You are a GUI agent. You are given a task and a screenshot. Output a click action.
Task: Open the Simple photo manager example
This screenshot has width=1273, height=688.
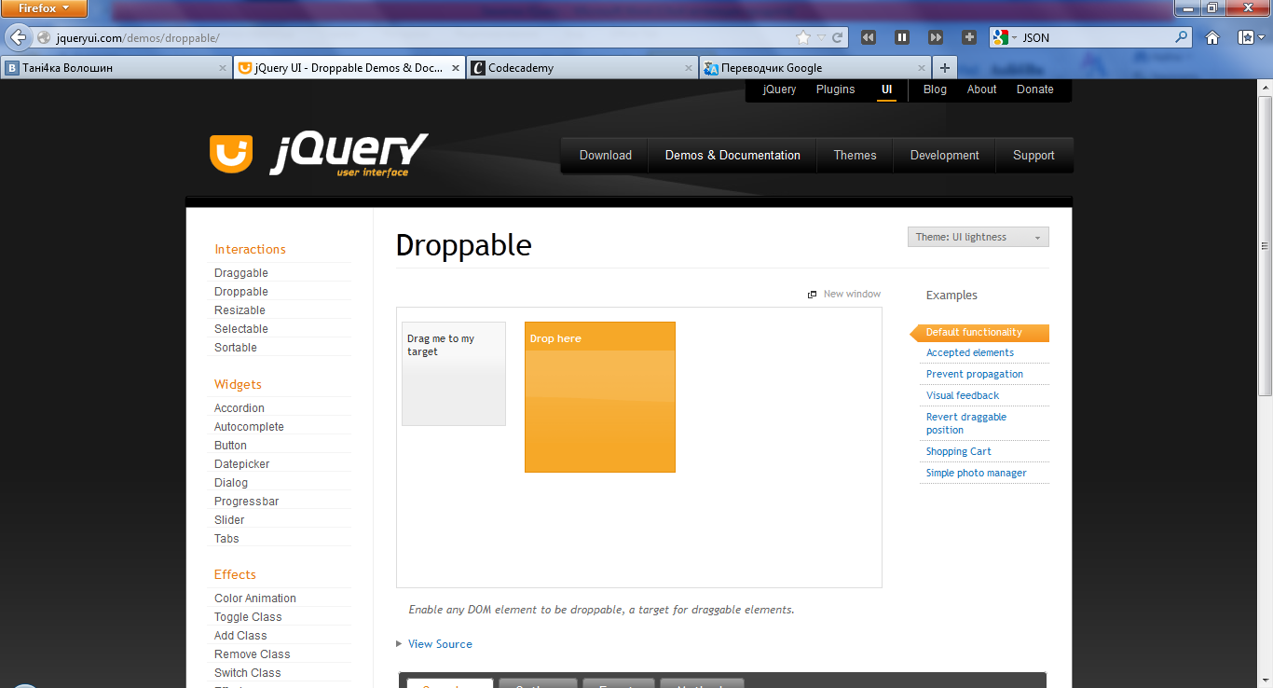click(977, 474)
